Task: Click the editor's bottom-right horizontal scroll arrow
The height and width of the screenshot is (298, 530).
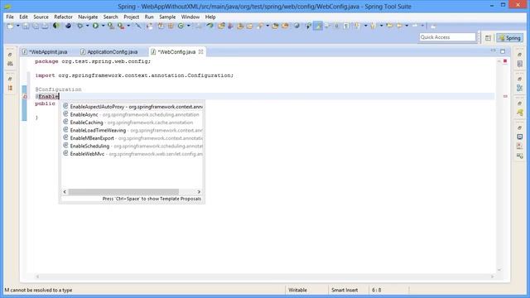Action: [x=492, y=276]
